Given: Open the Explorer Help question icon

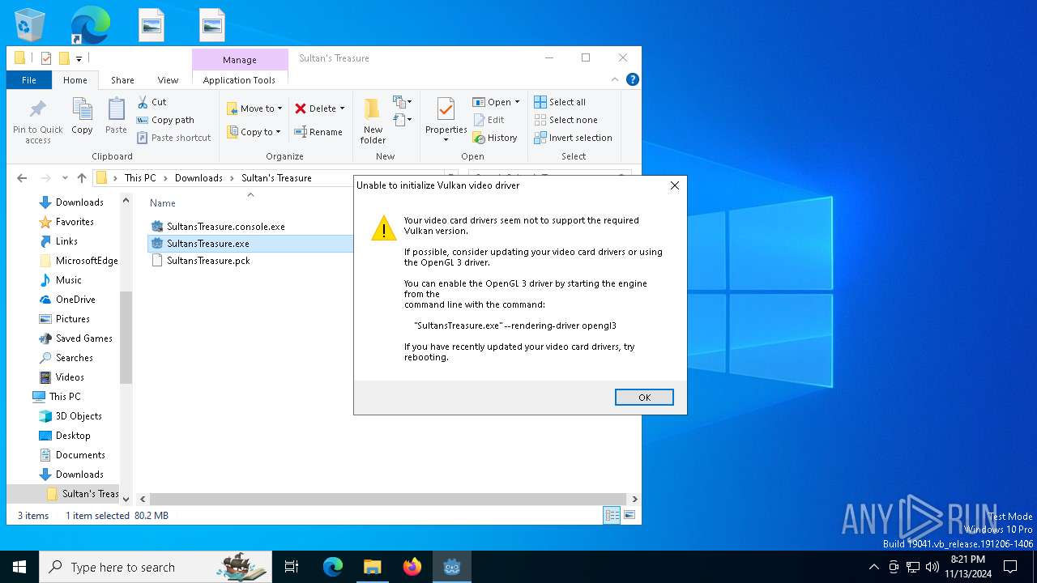Looking at the screenshot, I should point(633,79).
